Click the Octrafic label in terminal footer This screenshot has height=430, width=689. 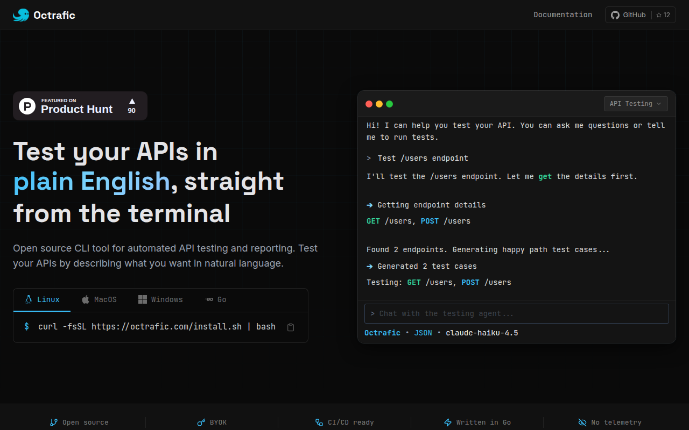tap(382, 333)
